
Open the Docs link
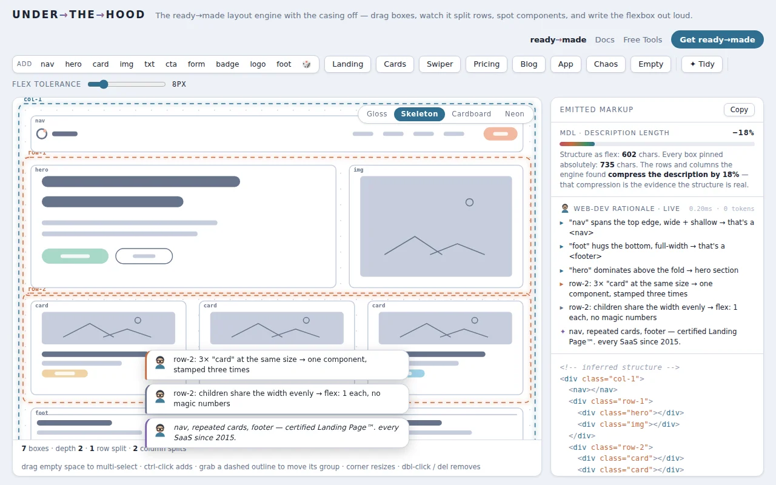(x=605, y=40)
